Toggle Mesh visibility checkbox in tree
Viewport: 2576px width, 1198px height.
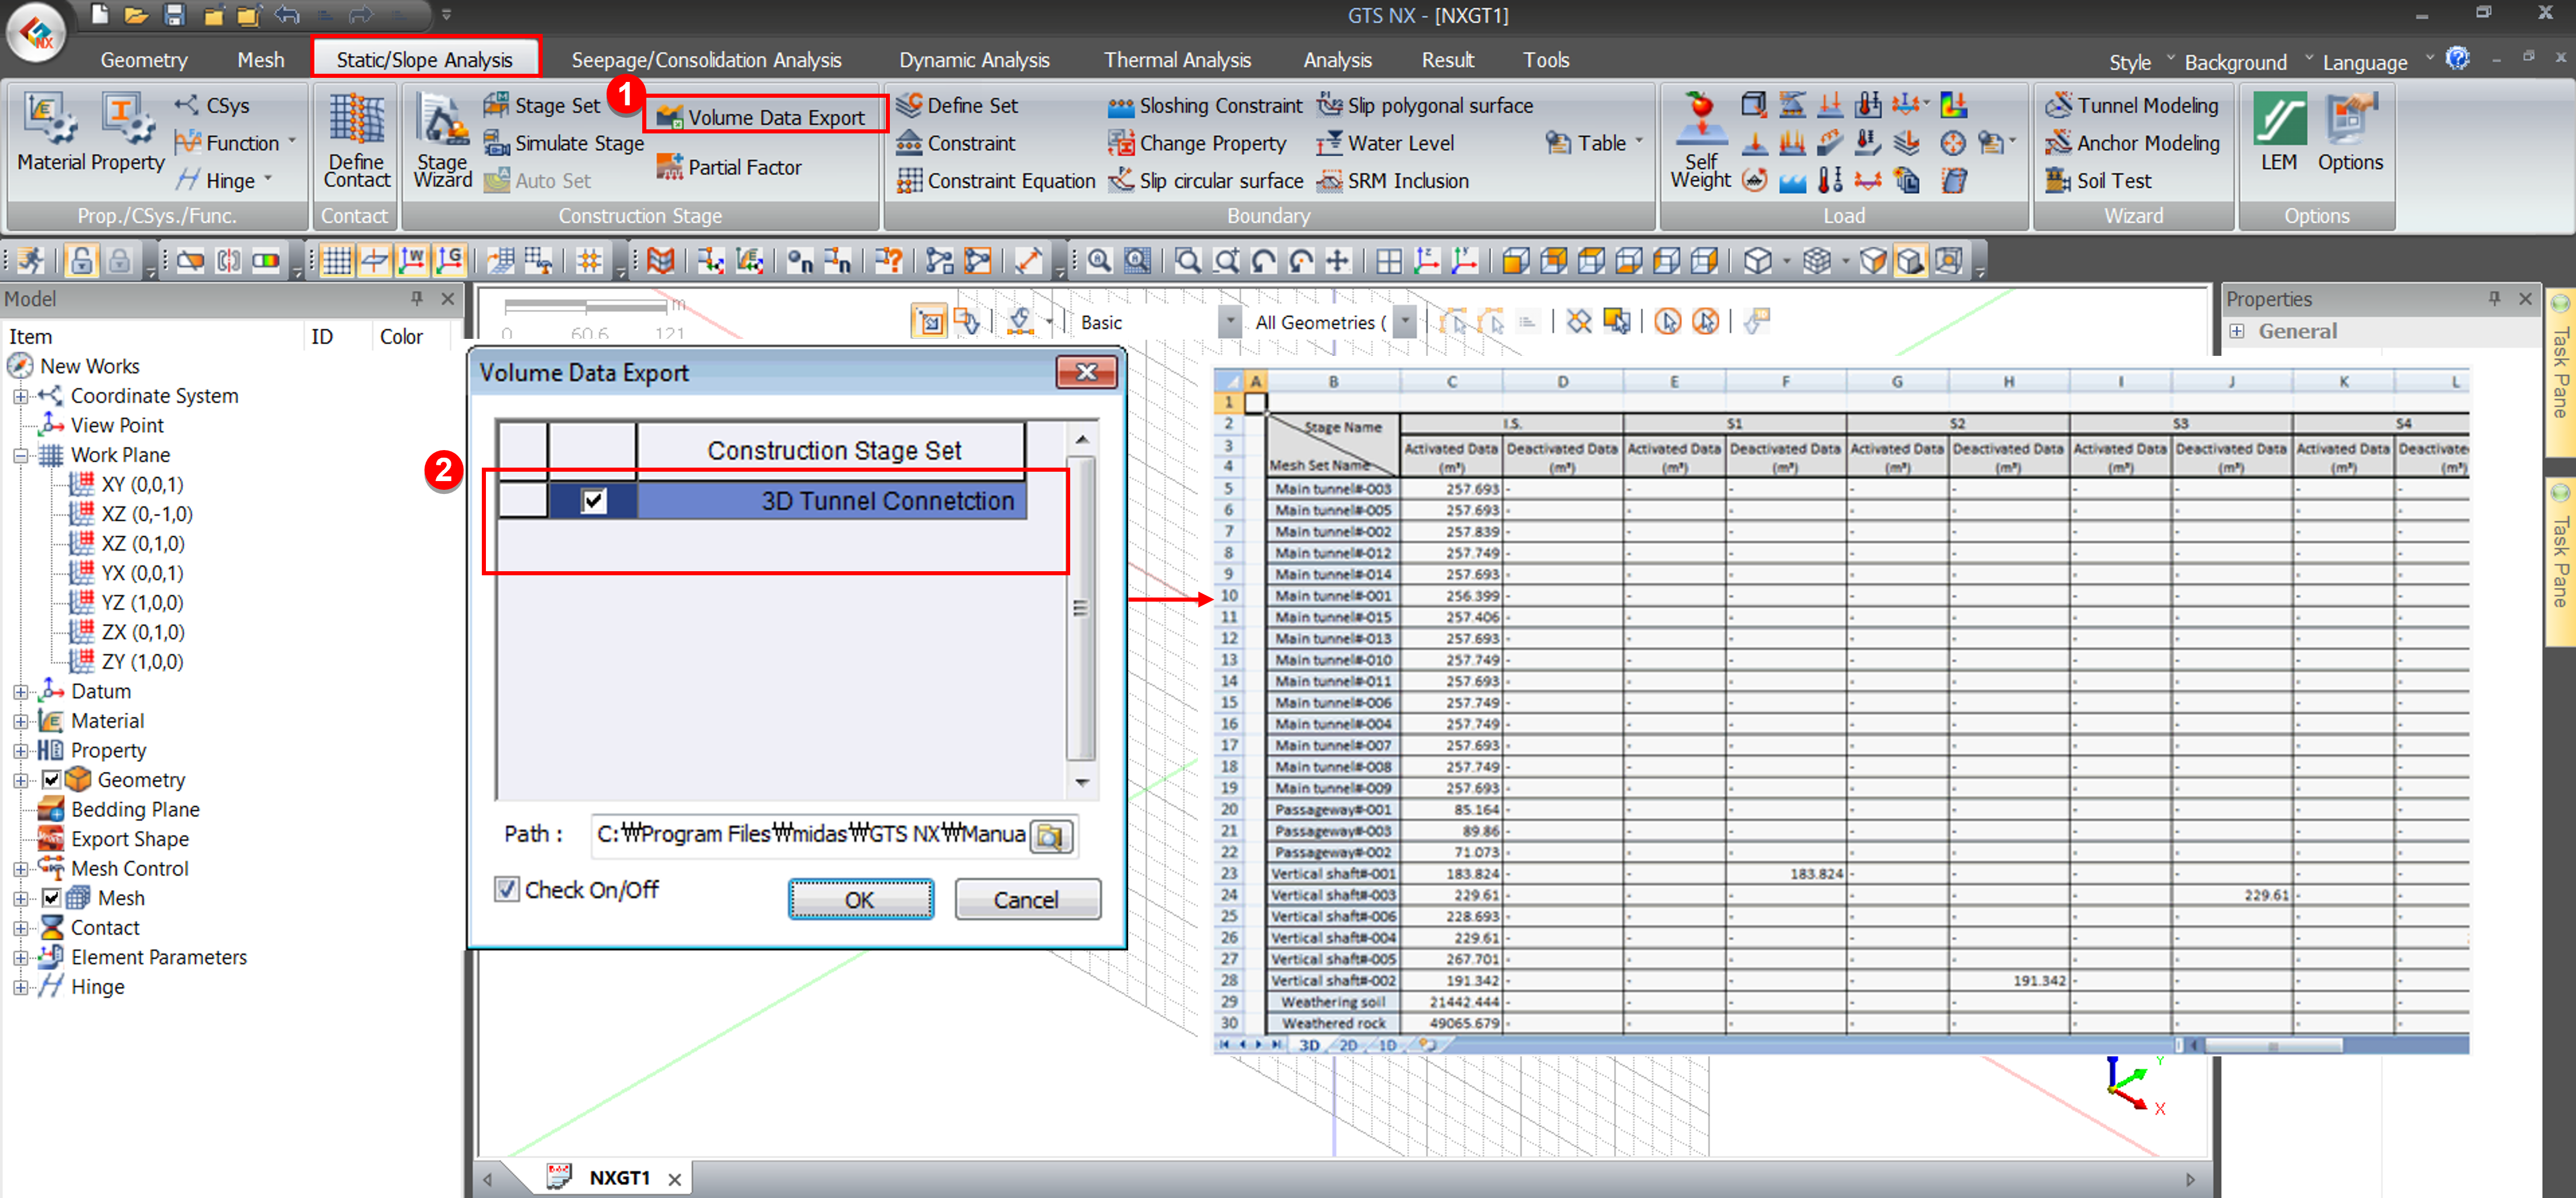[x=51, y=897]
